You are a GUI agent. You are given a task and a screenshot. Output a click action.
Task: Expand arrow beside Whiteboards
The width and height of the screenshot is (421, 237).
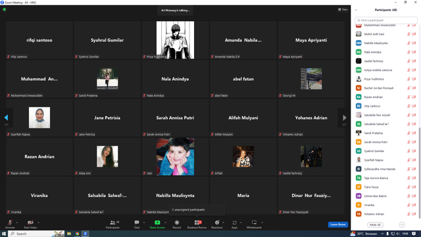coord(262,223)
